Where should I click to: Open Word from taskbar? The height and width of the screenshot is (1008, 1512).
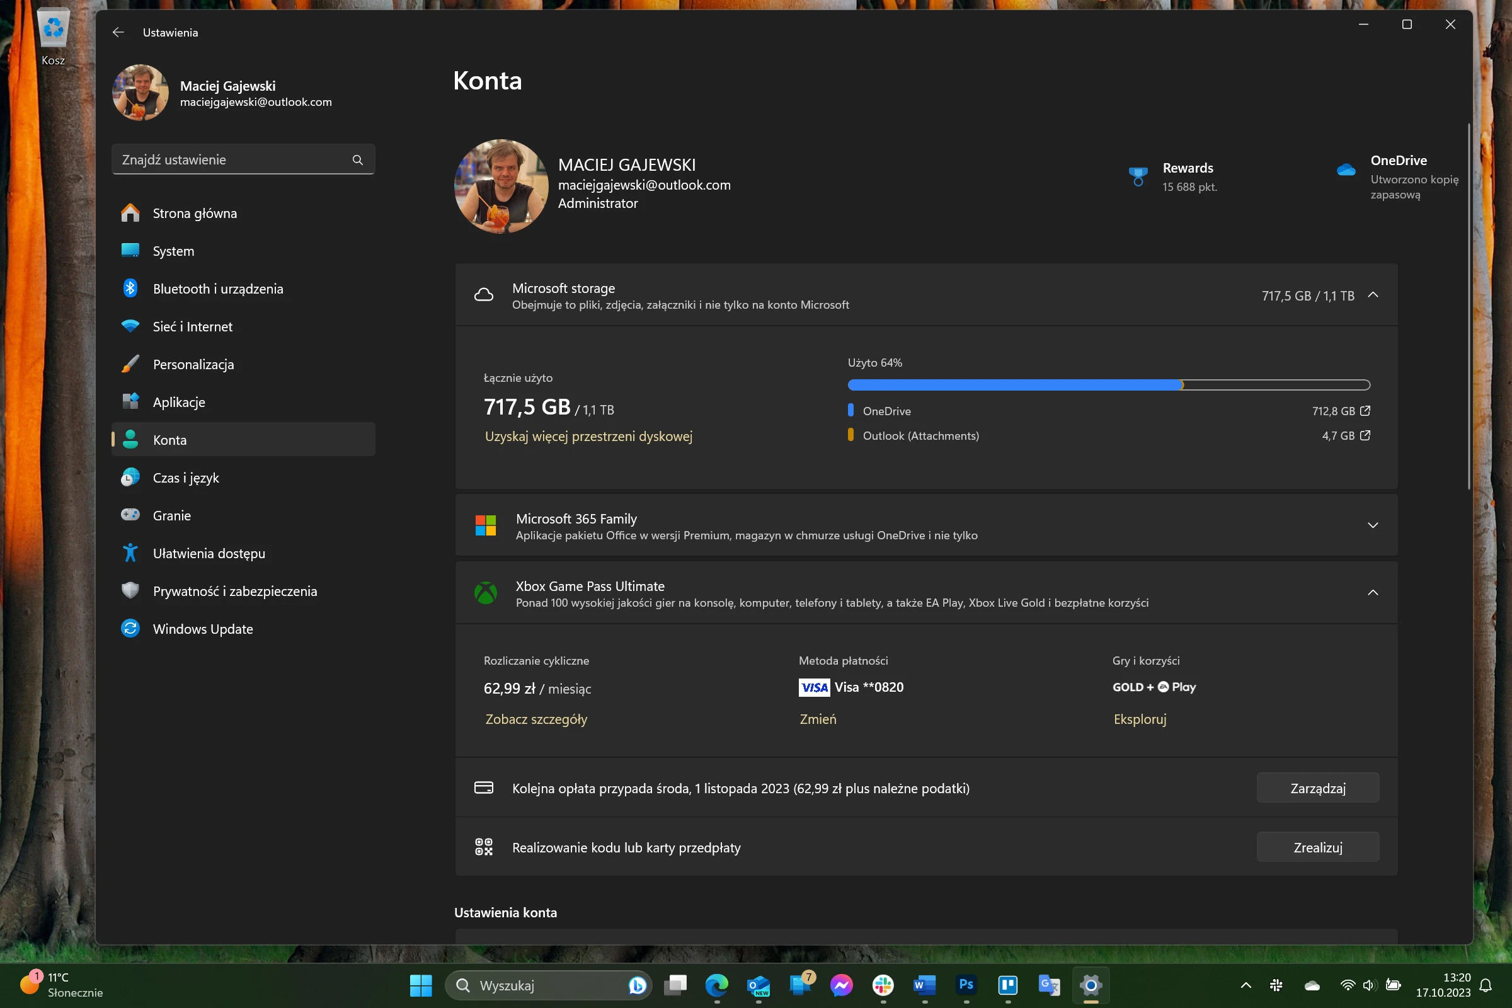(924, 985)
